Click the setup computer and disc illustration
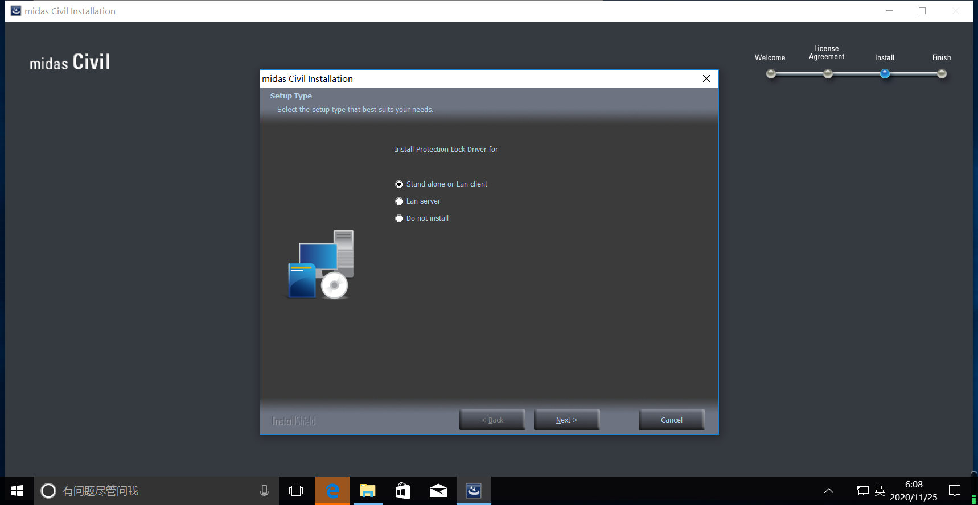The width and height of the screenshot is (978, 505). pyautogui.click(x=320, y=264)
